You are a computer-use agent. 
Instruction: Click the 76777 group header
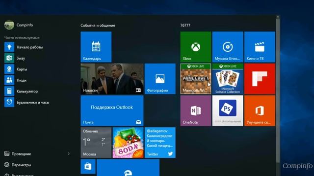coord(185,25)
